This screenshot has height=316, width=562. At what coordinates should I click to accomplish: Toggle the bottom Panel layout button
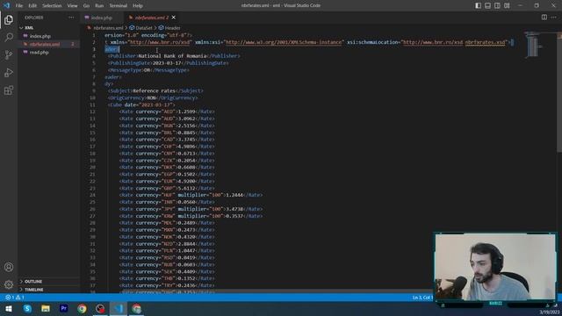488,5
